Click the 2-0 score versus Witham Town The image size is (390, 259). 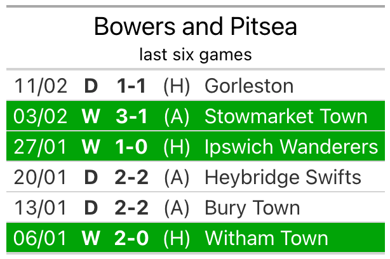pos(131,238)
